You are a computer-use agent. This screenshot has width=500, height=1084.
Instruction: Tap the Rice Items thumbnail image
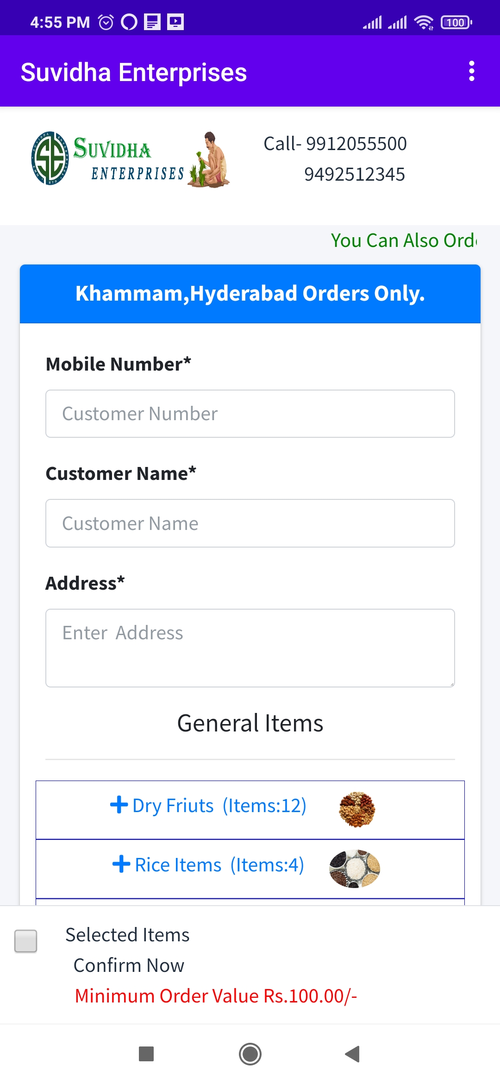[x=355, y=869]
